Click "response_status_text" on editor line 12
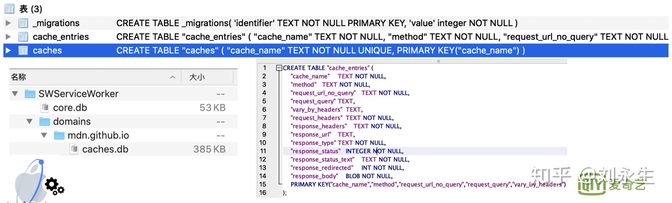This screenshot has width=672, height=203. pyautogui.click(x=323, y=159)
